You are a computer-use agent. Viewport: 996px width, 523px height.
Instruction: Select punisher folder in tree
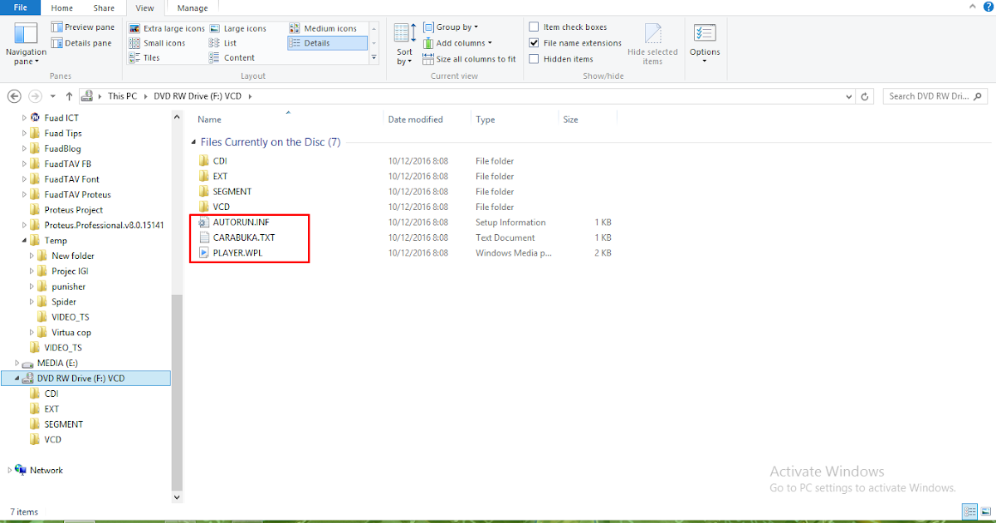68,286
